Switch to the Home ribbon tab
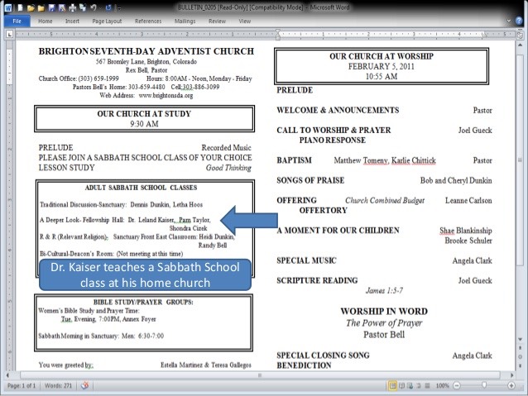528x396 pixels. (46, 21)
